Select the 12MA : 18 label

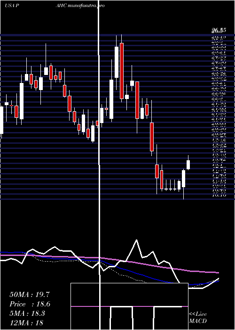pyautogui.click(x=26, y=322)
